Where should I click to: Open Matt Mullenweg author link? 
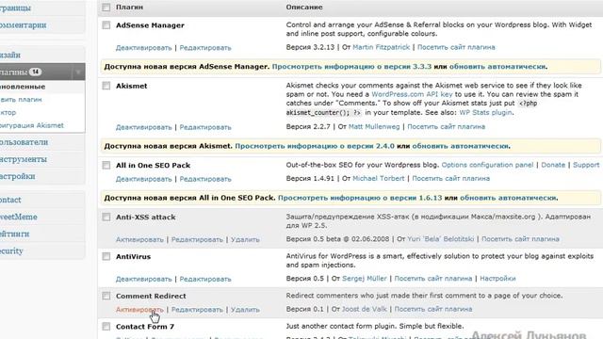[374, 126]
